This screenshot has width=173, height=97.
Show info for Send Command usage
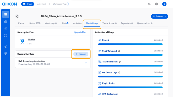[x=119, y=51]
